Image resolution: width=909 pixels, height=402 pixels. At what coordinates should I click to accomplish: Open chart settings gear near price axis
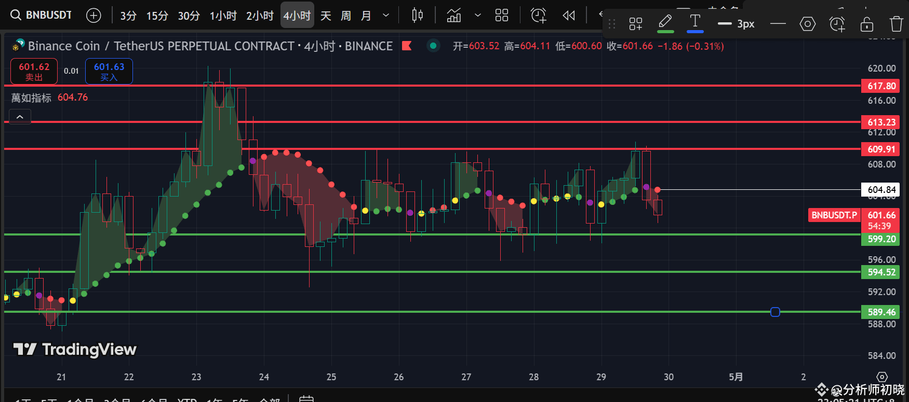click(x=881, y=377)
